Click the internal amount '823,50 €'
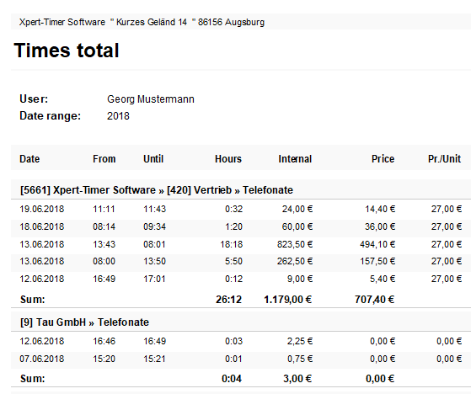The height and width of the screenshot is (394, 471). point(295,244)
